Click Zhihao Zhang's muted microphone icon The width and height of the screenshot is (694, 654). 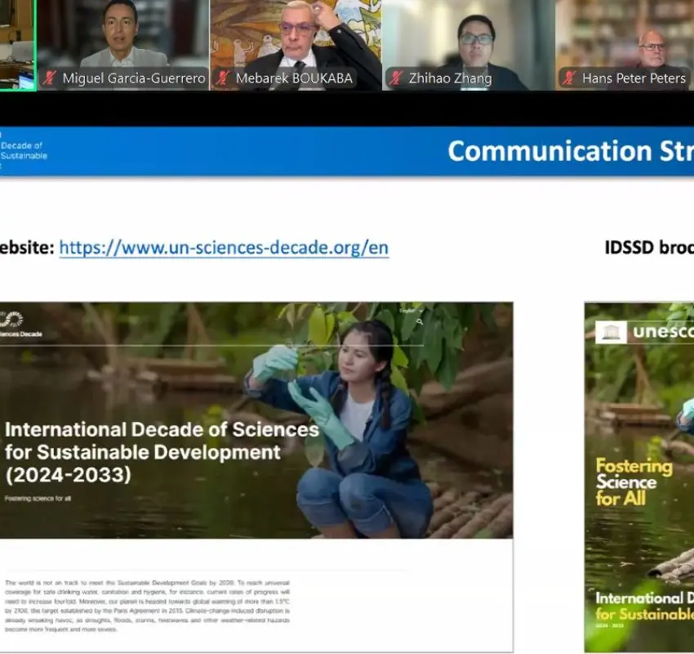pyautogui.click(x=395, y=78)
